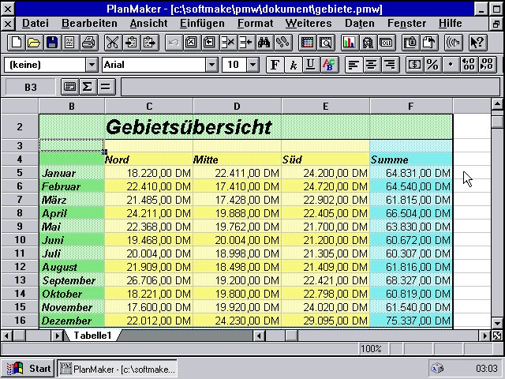The width and height of the screenshot is (505, 379).
Task: Select column C header
Action: point(149,107)
